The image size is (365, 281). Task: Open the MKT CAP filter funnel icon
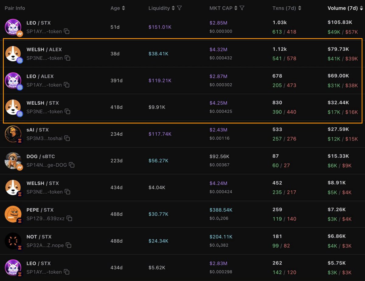tap(242, 8)
